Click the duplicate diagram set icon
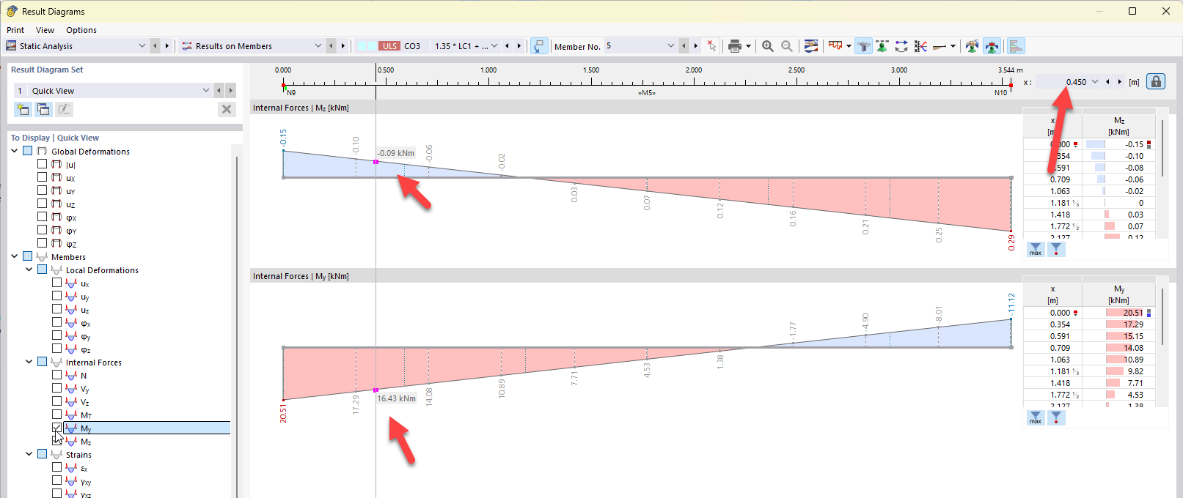The height and width of the screenshot is (498, 1183). point(43,109)
